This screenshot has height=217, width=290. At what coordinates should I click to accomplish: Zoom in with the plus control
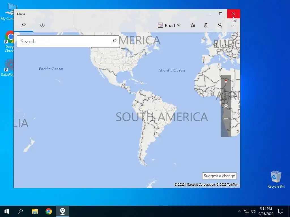226,119
